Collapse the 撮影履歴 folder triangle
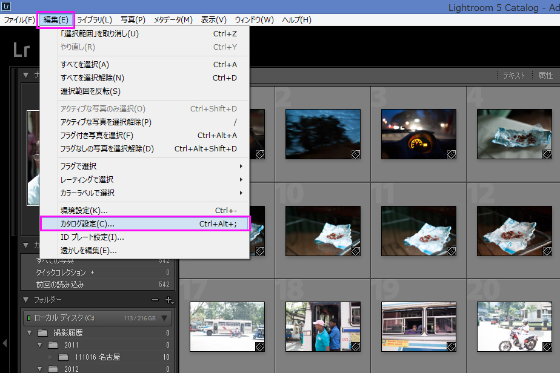This screenshot has width=560, height=373. coord(30,332)
